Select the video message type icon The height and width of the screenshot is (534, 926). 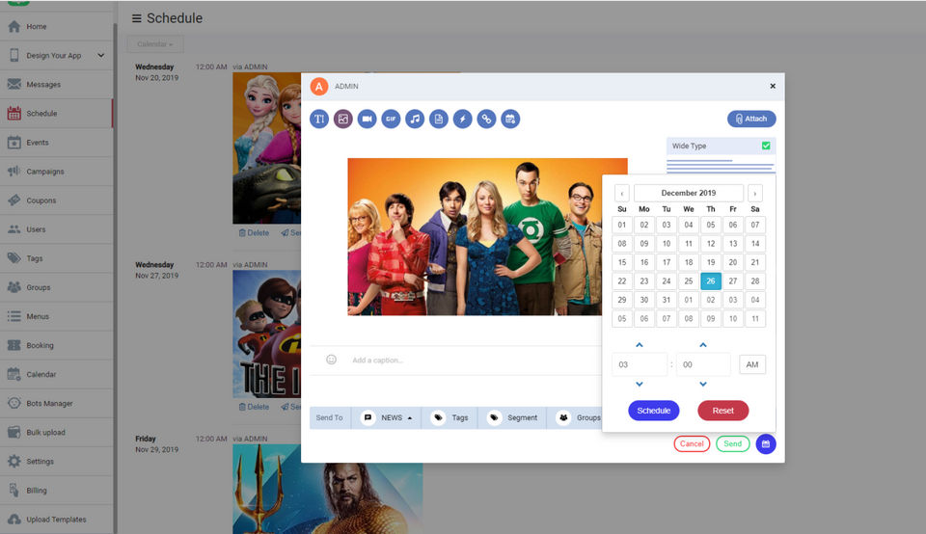367,119
